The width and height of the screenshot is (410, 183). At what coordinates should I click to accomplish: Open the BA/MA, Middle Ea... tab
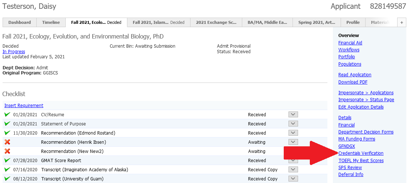pyautogui.click(x=267, y=22)
